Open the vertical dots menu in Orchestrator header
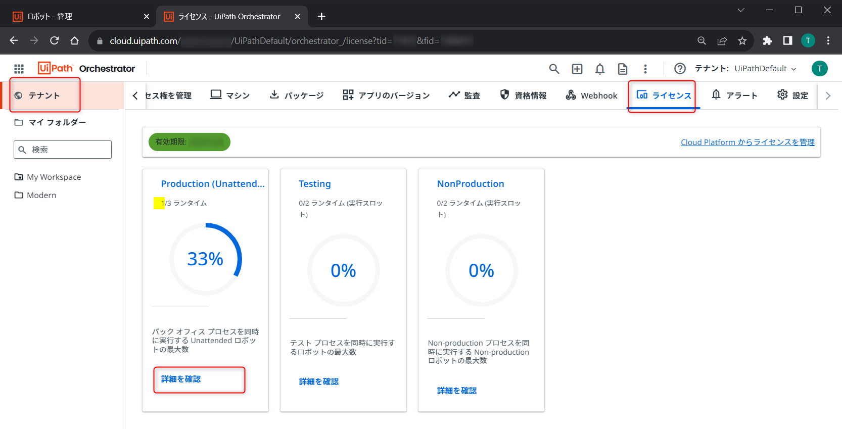The height and width of the screenshot is (429, 842). 645,69
